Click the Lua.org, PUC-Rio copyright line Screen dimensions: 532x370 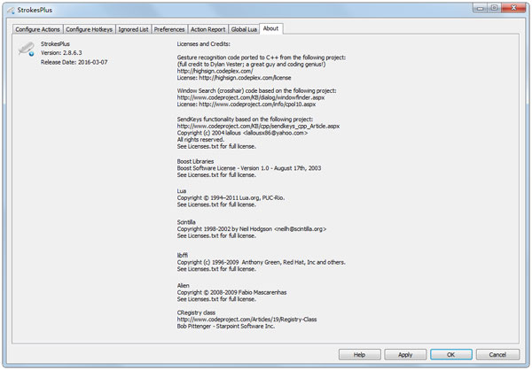point(231,198)
